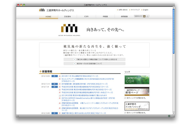
Task: Click blue category tag on 2012/12/03 row
Action: point(54,76)
